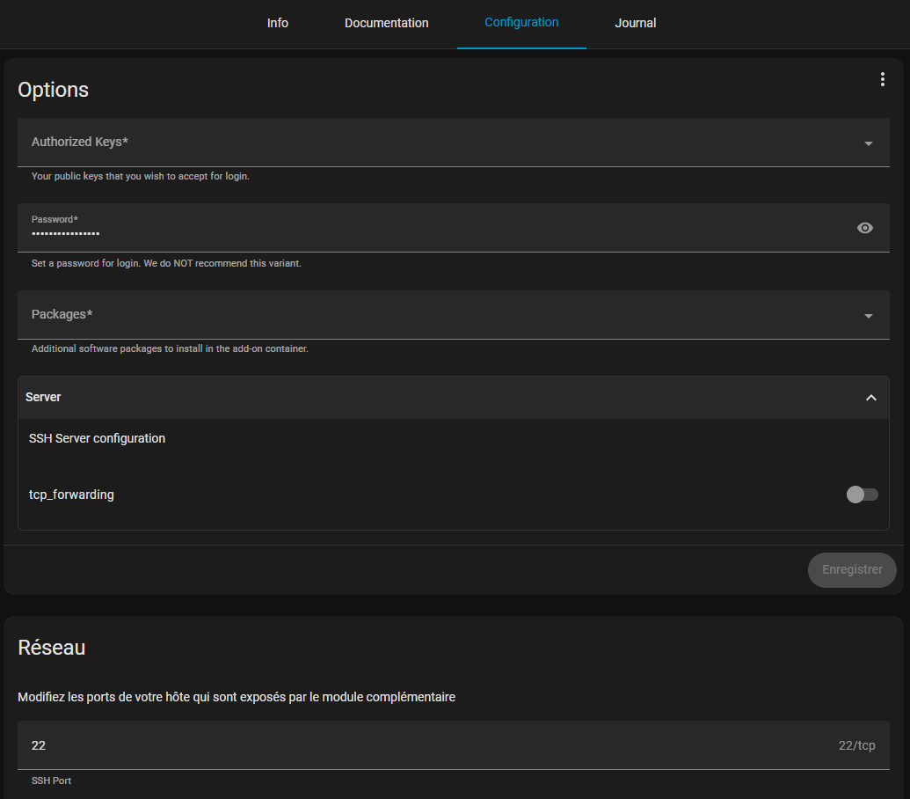Click the Server section header title

tap(43, 397)
